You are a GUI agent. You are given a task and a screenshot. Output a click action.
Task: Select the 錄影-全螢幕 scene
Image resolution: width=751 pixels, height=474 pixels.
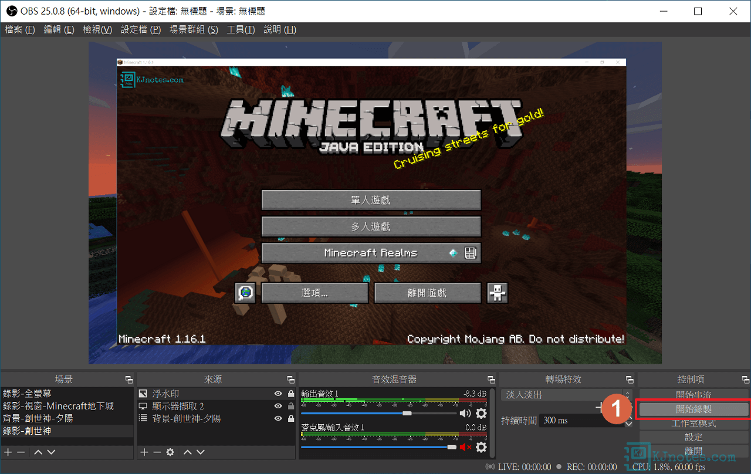pos(67,394)
